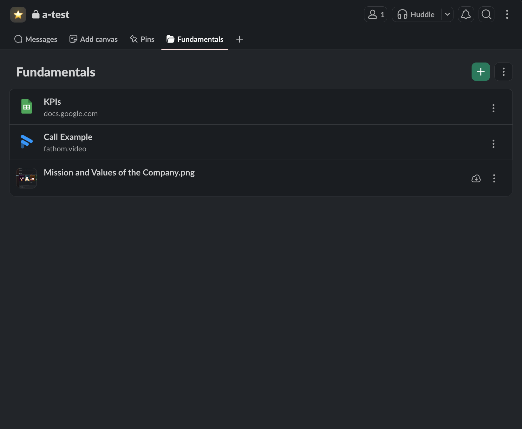Viewport: 522px width, 429px height.
Task: Open the channel header more-options menu
Action: tap(507, 15)
